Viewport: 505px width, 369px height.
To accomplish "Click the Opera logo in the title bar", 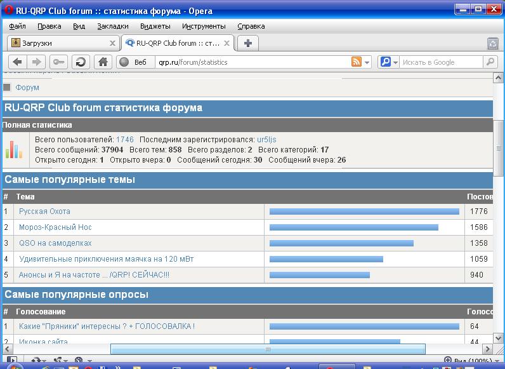I will point(8,10).
